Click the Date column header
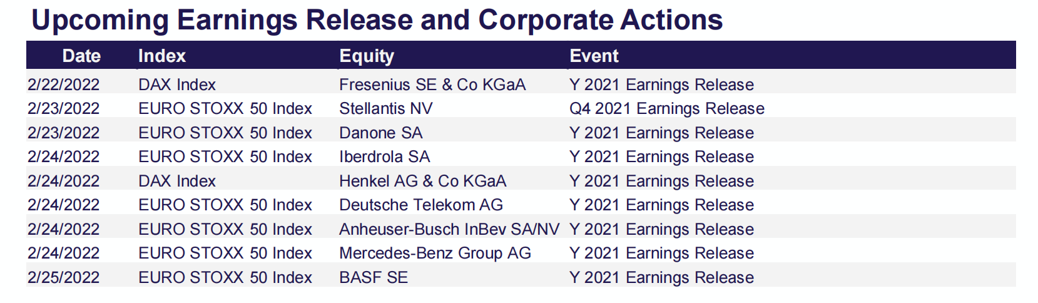 tap(81, 56)
